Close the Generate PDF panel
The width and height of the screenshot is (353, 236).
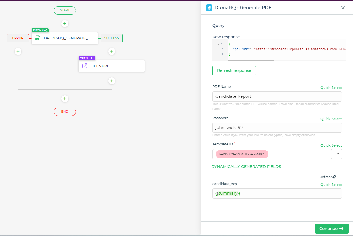click(x=343, y=8)
